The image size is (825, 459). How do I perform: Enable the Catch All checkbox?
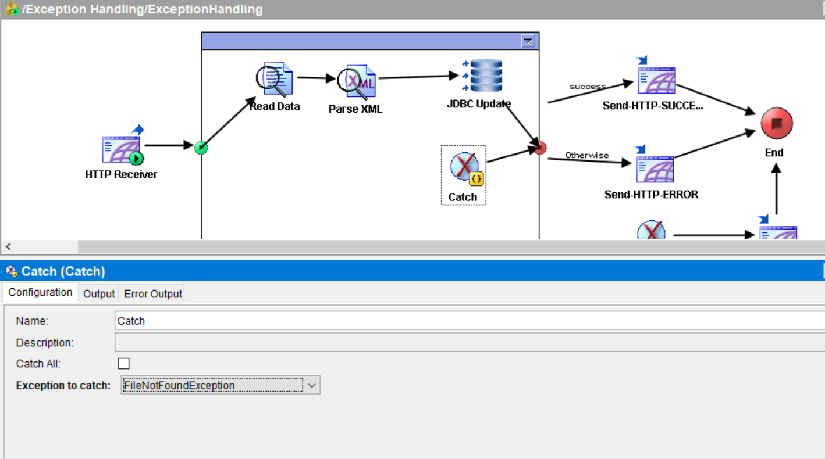coord(124,363)
